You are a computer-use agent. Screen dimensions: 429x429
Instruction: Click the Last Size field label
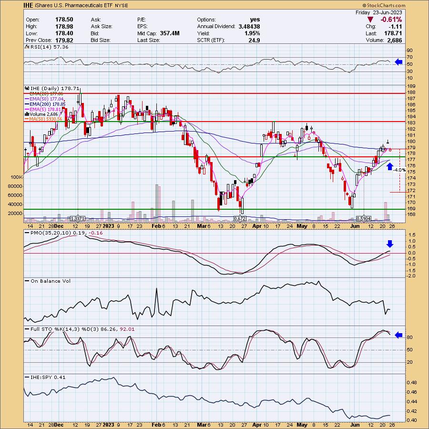point(148,40)
